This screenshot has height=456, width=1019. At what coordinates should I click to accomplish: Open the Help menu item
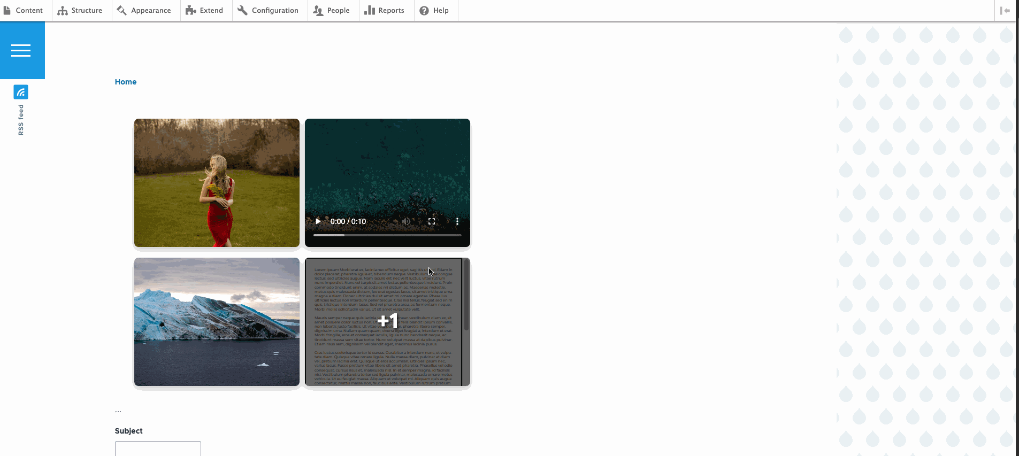click(x=434, y=11)
